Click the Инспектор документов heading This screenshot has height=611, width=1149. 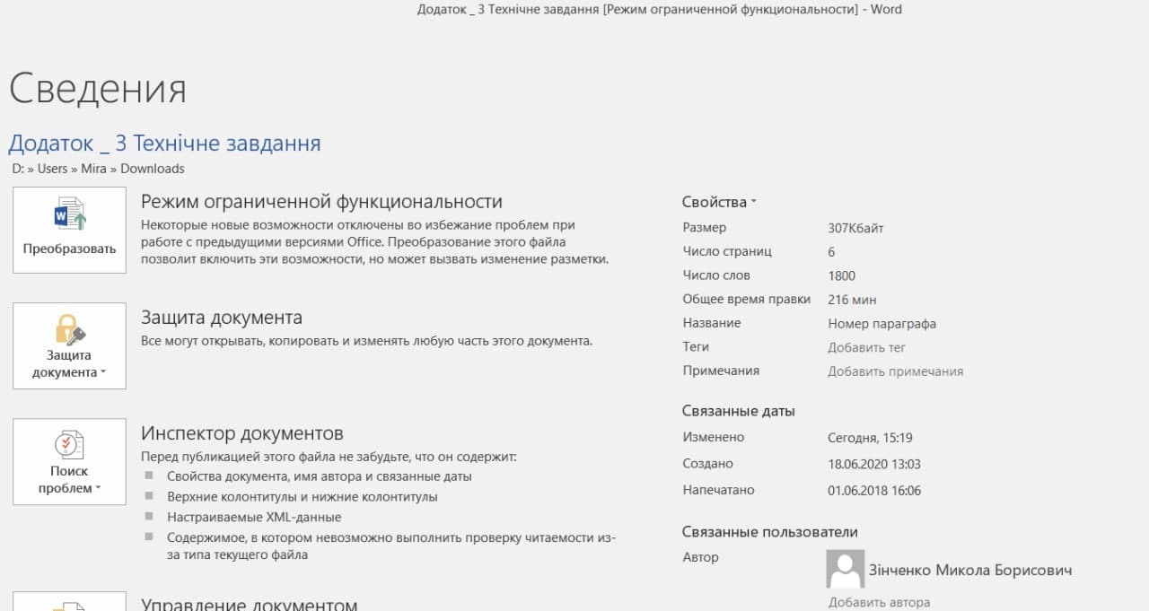(241, 433)
